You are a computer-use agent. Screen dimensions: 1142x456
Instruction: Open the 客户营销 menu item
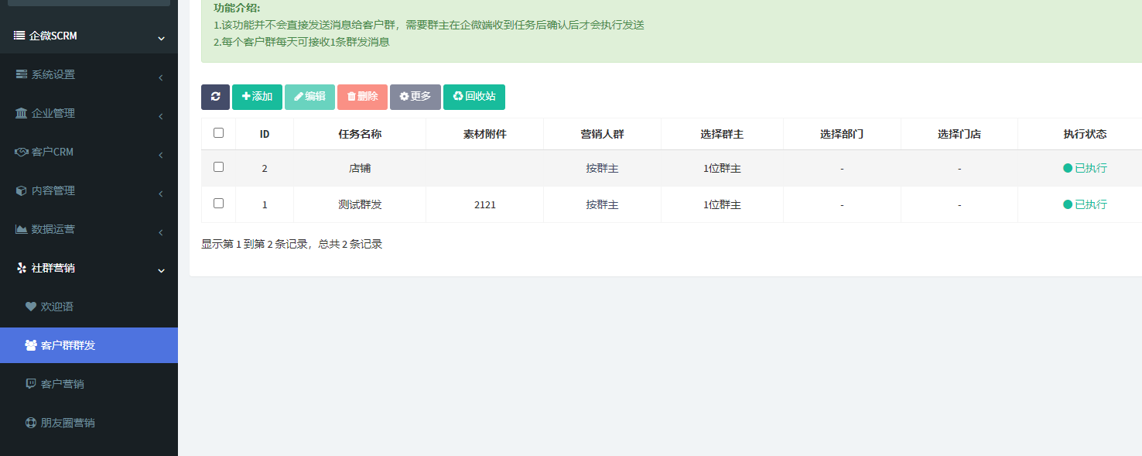[62, 384]
